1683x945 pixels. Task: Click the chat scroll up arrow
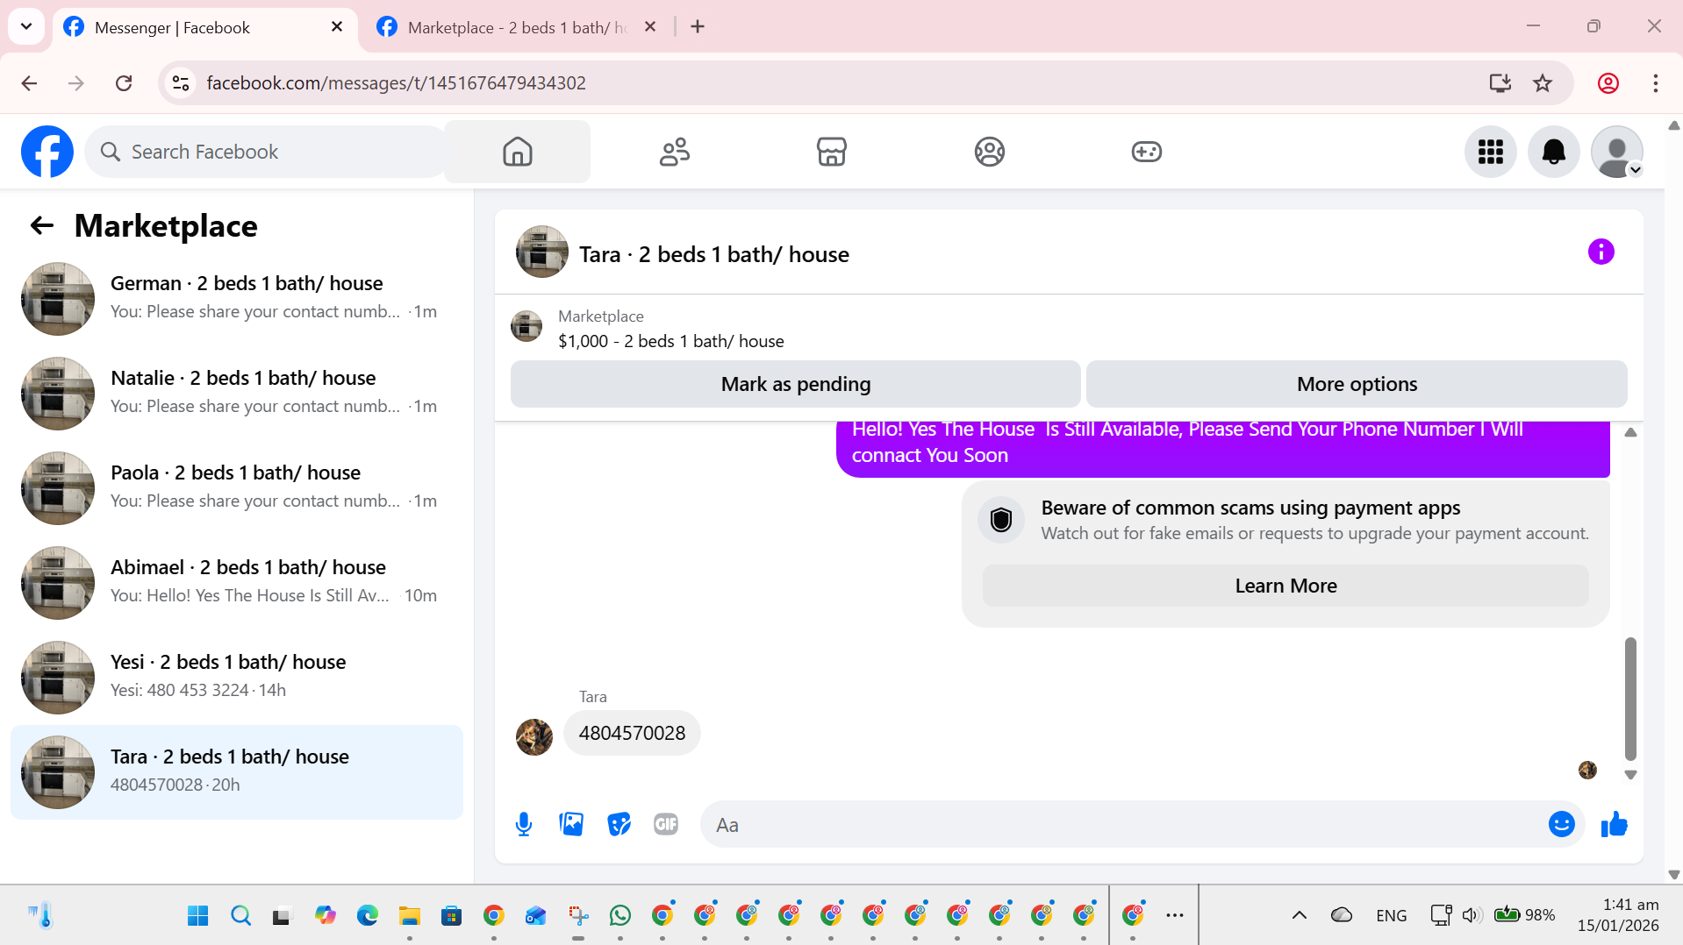(1630, 432)
